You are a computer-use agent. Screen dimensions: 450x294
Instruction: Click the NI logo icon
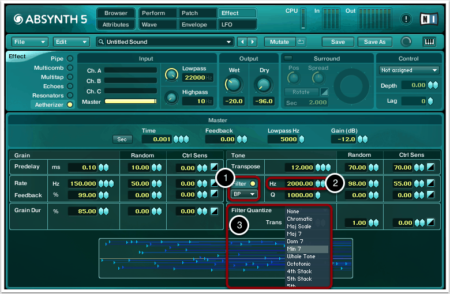tap(430, 18)
